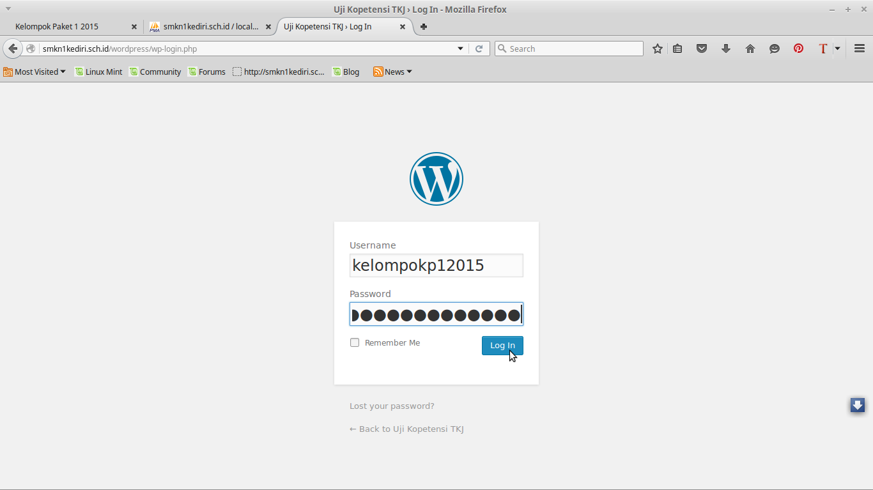
Task: Switch to Kelompok Paket 1 2015 tab
Action: (72, 27)
